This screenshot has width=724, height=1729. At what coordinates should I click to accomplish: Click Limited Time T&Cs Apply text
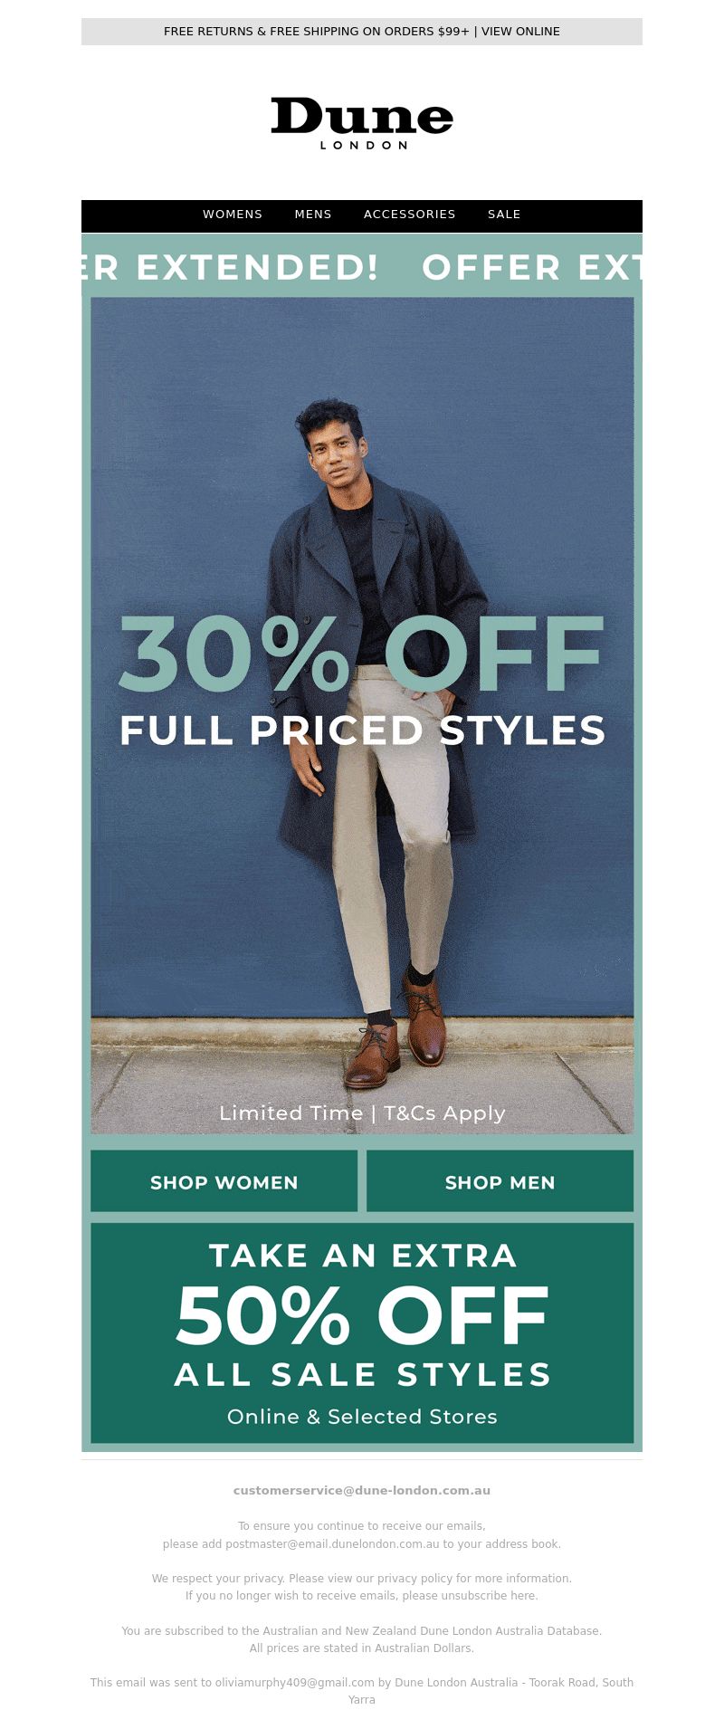(362, 1113)
